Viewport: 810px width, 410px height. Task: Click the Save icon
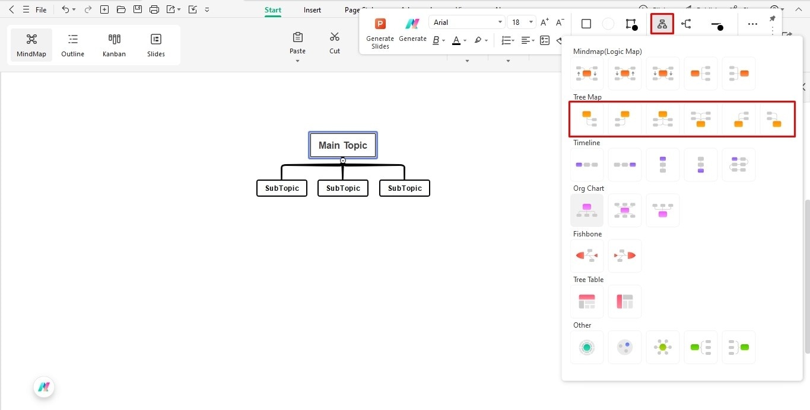pos(137,9)
